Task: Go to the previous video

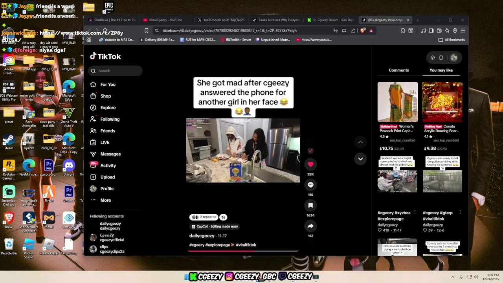Action: point(360,142)
